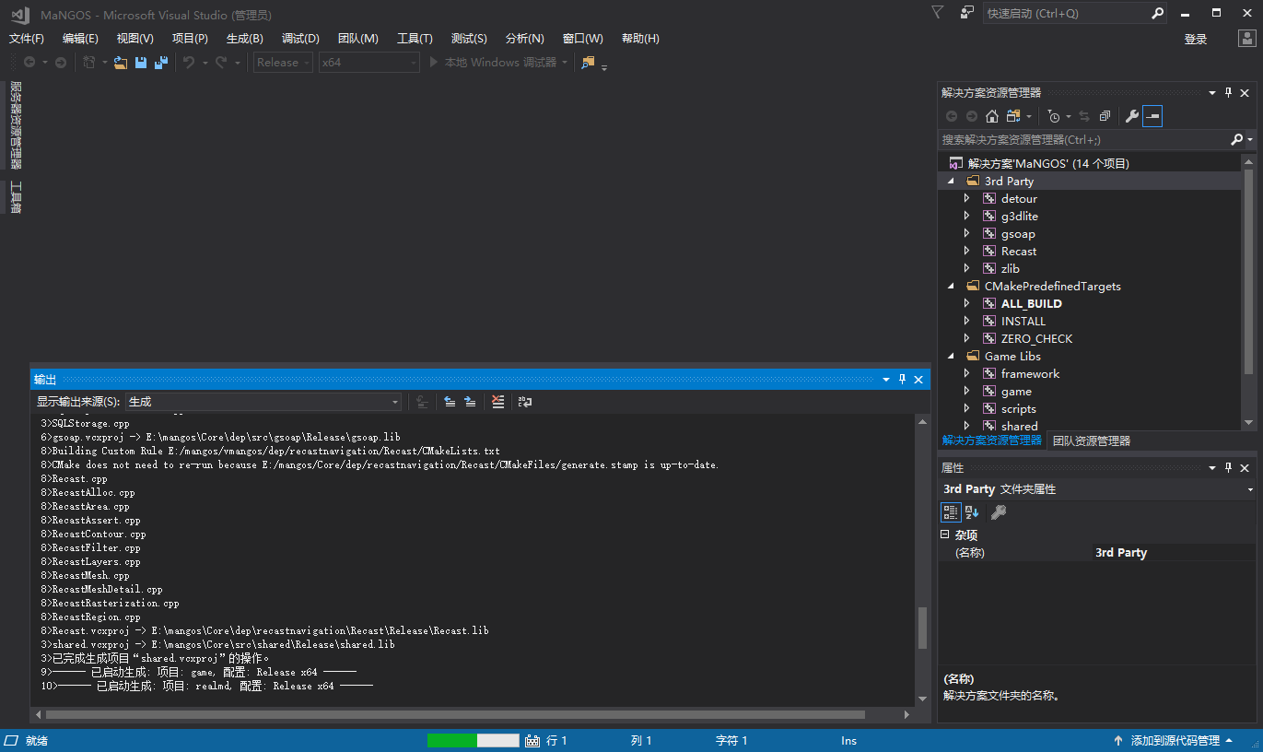This screenshot has width=1263, height=752.
Task: Expand the detour project node
Action: coord(966,199)
